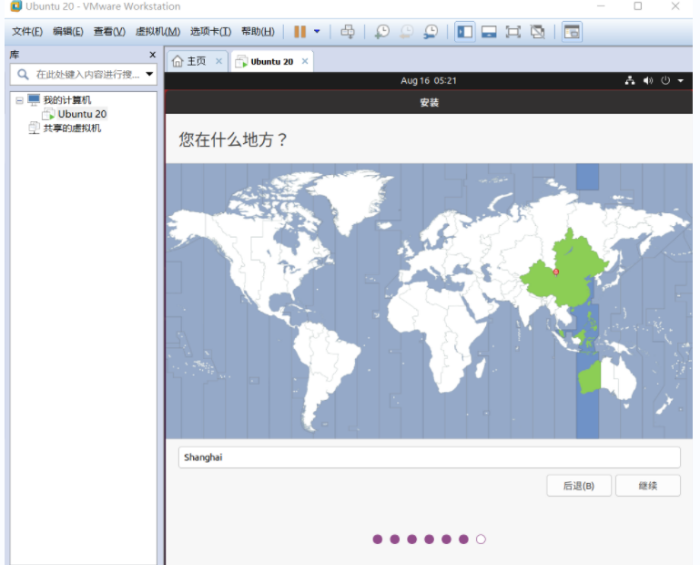The image size is (700, 565).
Task: Click the Ubuntu volume icon
Action: [648, 81]
